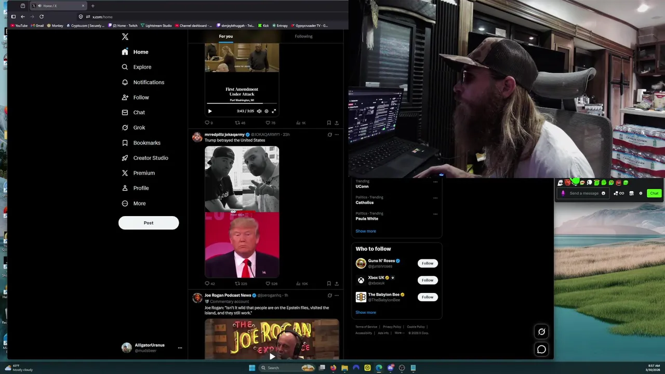Switch to the Following tab
Viewport: 665px width, 374px height.
(303, 36)
